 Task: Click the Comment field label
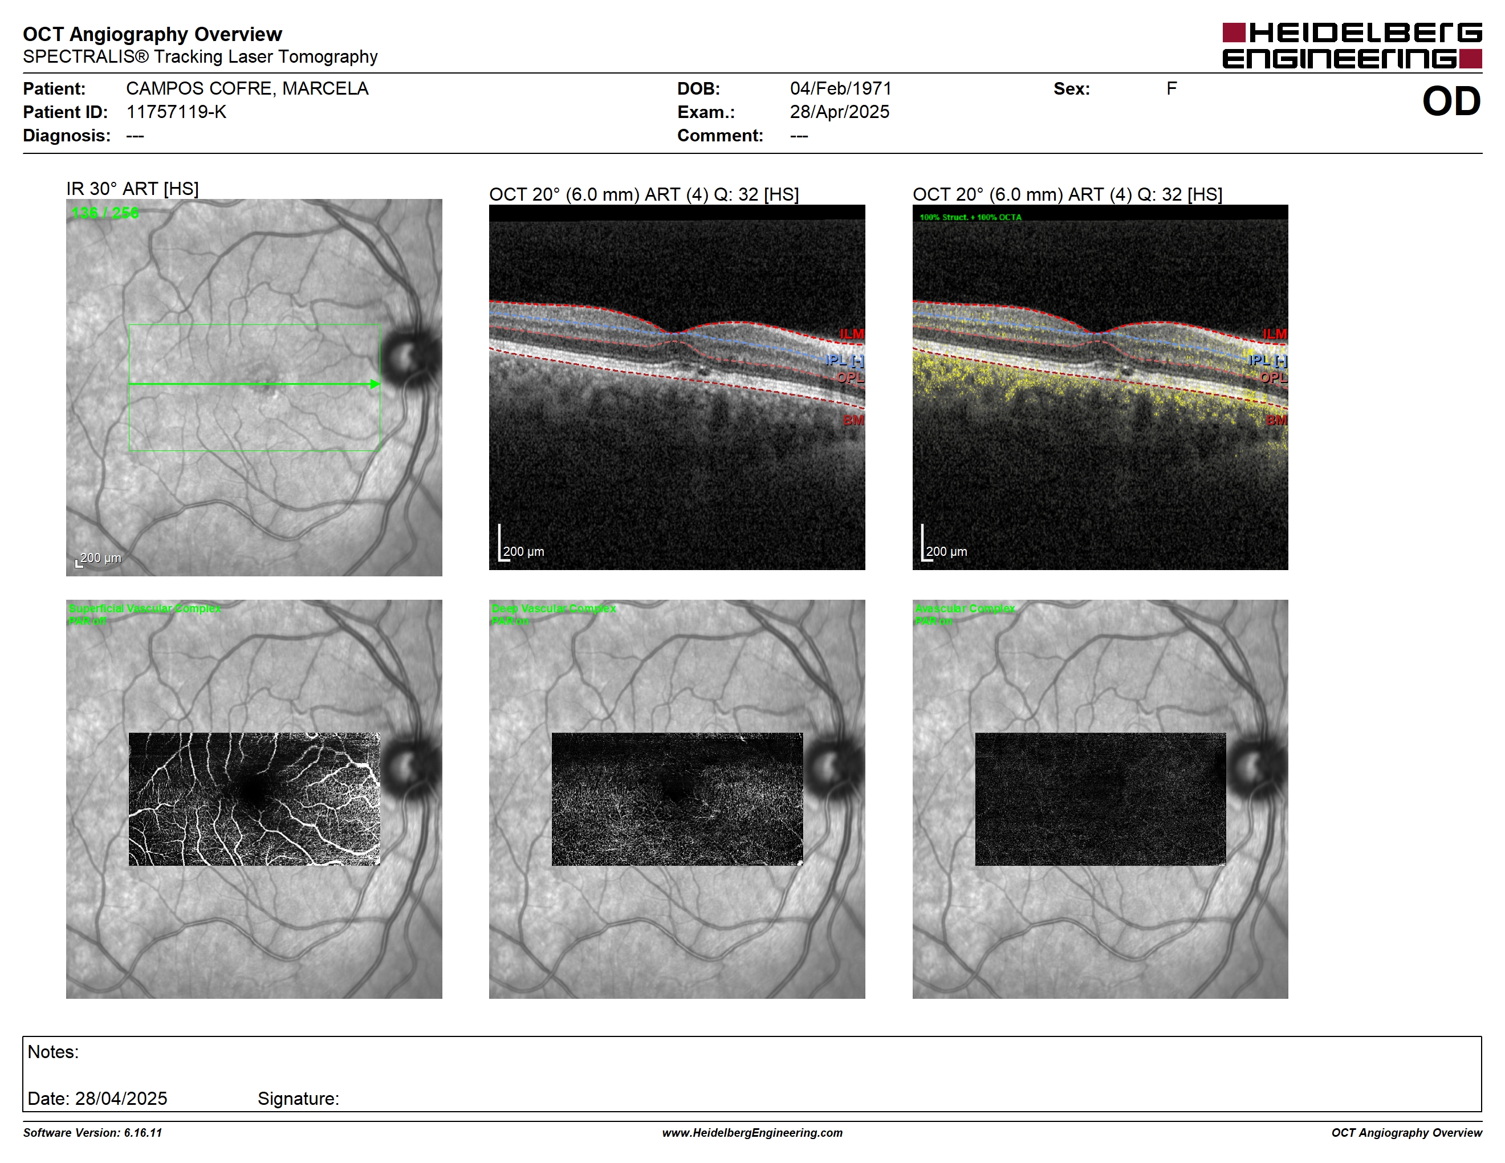click(x=720, y=136)
